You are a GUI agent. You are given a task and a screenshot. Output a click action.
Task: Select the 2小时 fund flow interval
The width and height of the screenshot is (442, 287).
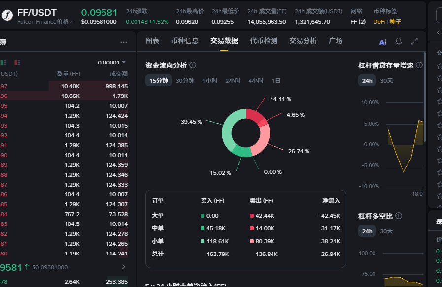[x=233, y=81]
